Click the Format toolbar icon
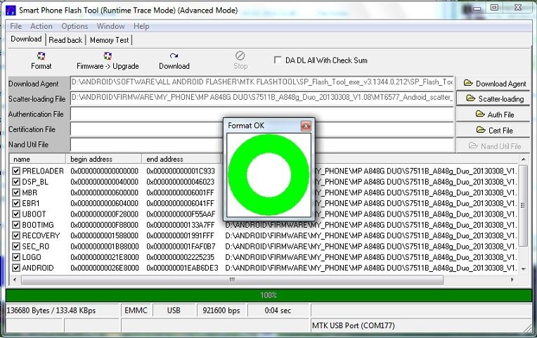 click(41, 56)
